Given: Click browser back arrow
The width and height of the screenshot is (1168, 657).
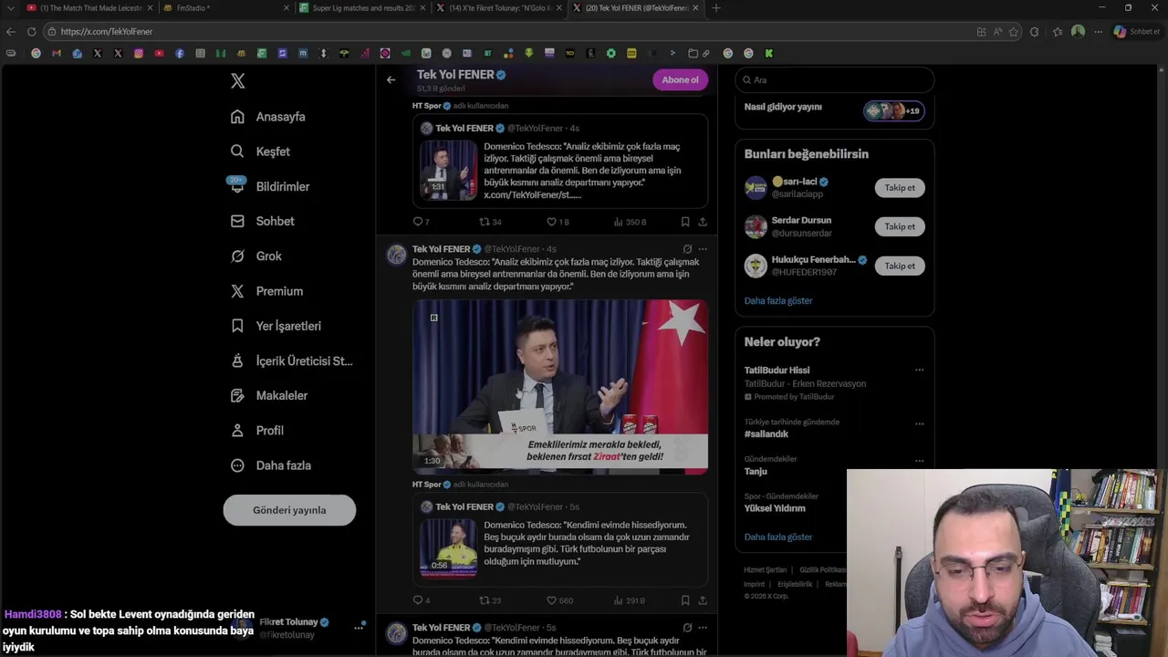Looking at the screenshot, I should click(11, 31).
